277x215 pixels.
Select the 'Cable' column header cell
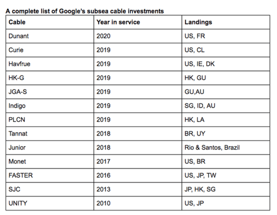click(x=17, y=22)
